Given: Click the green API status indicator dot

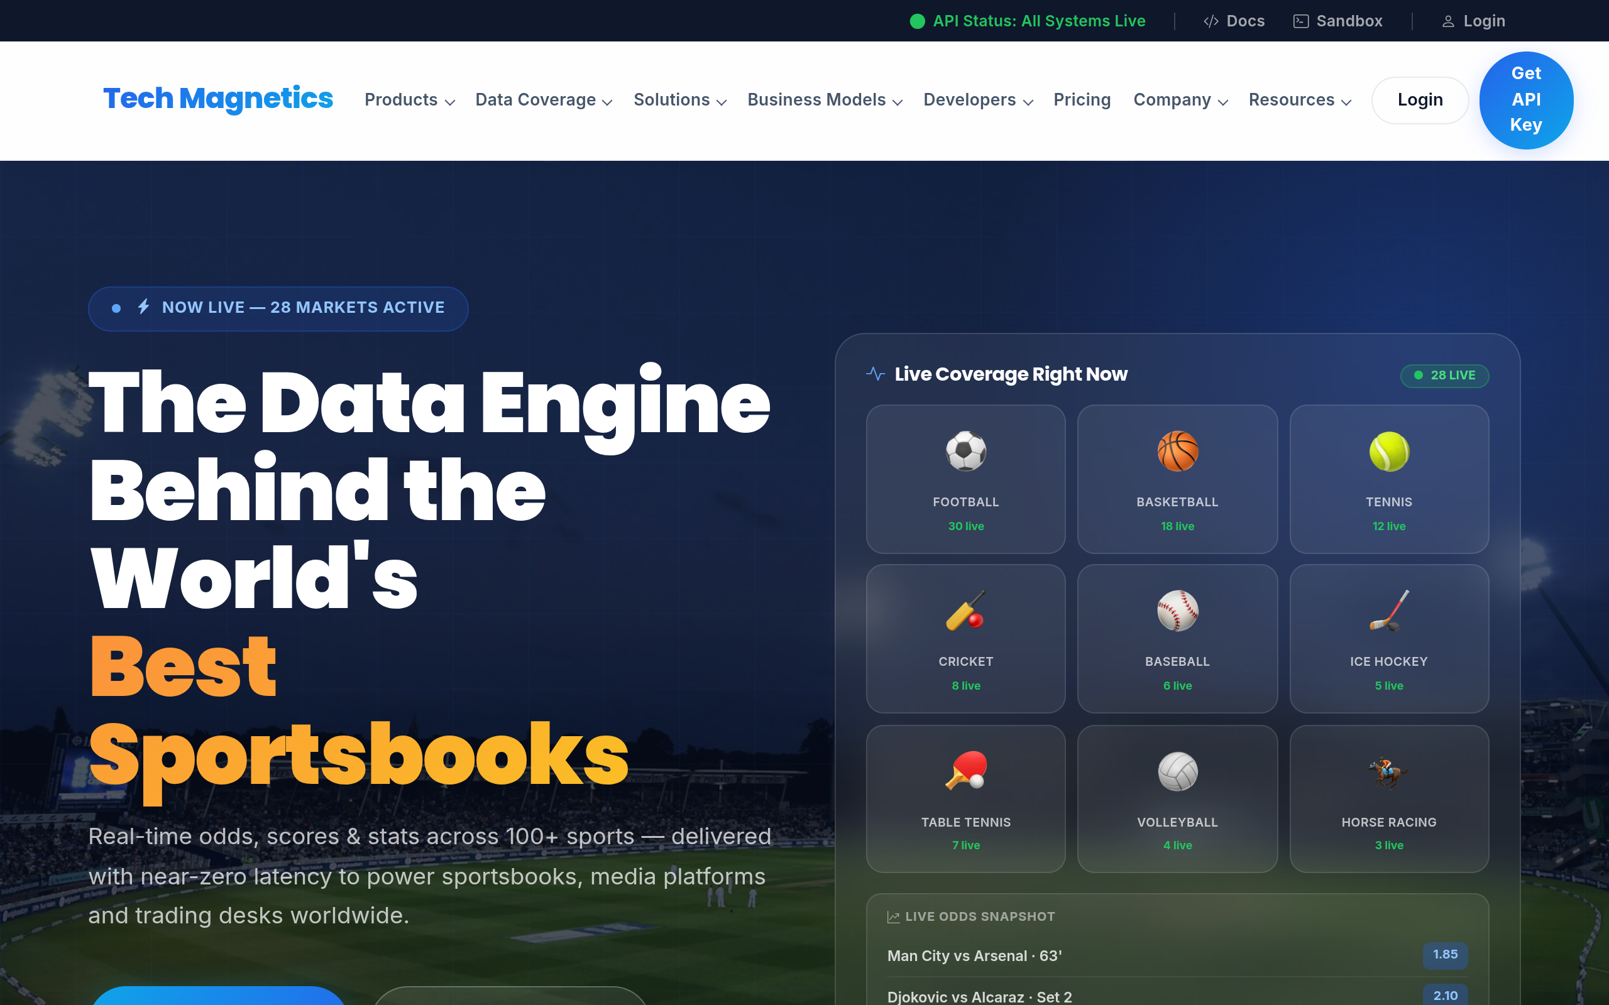Looking at the screenshot, I should click(917, 21).
